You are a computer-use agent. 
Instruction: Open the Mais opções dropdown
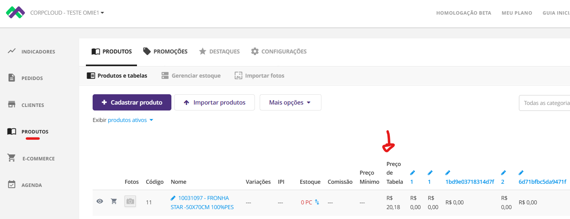290,102
